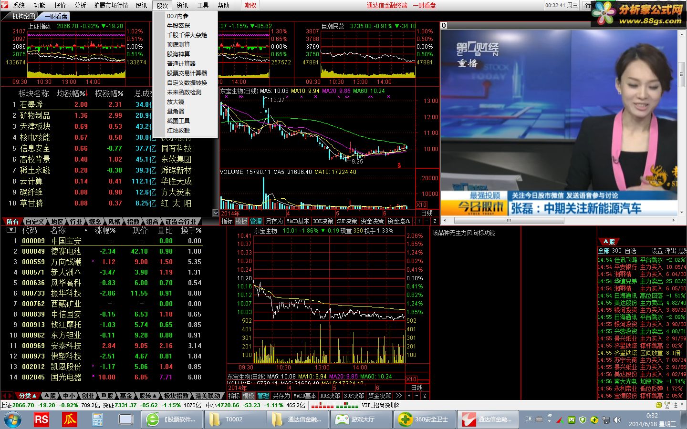Image resolution: width=687 pixels, height=429 pixels.
Task: Click the >> more tabs button in lower chart toolbar
Action: [399, 396]
